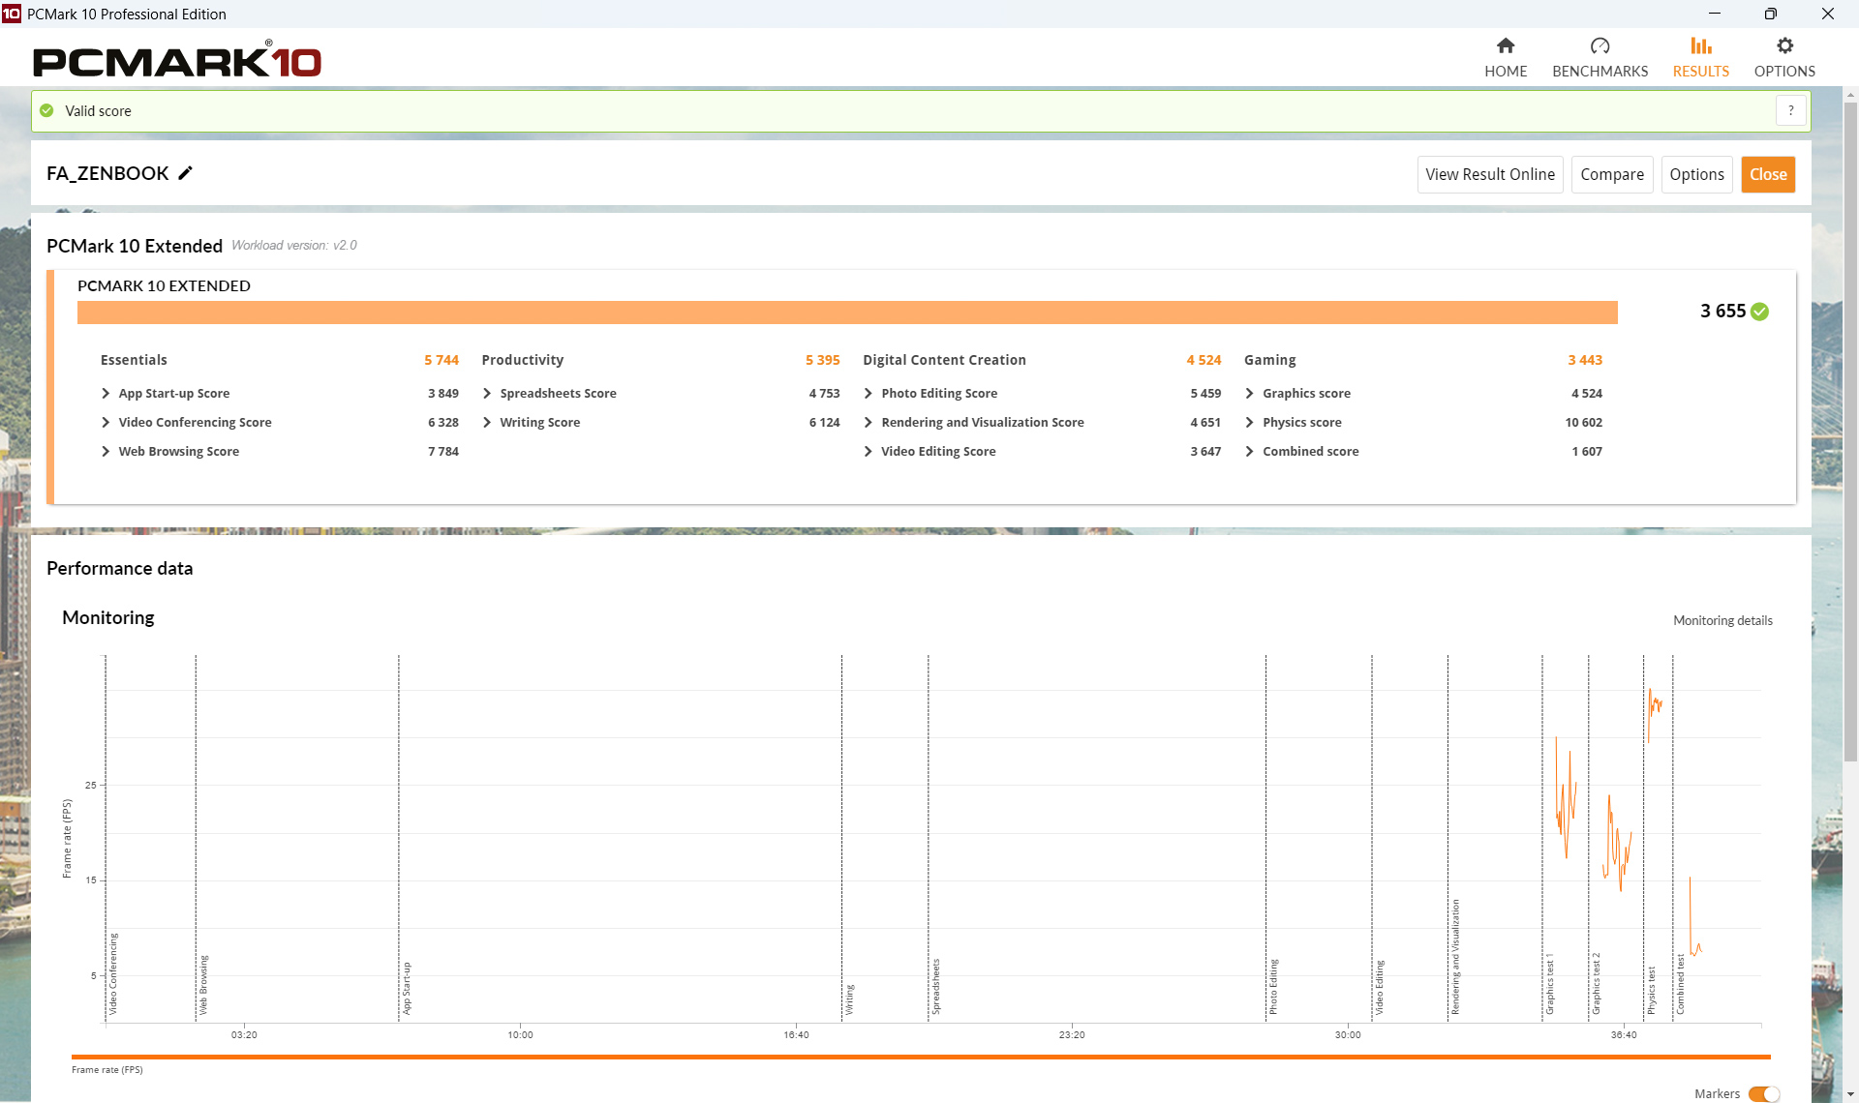Click the orange Close button
Image resolution: width=1859 pixels, height=1103 pixels.
[1767, 175]
